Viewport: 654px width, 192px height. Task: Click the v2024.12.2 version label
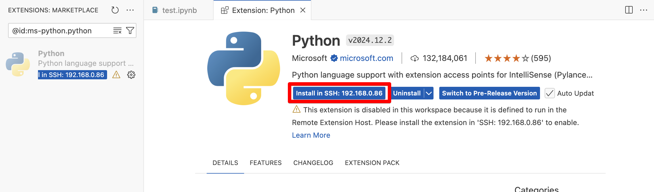[370, 40]
